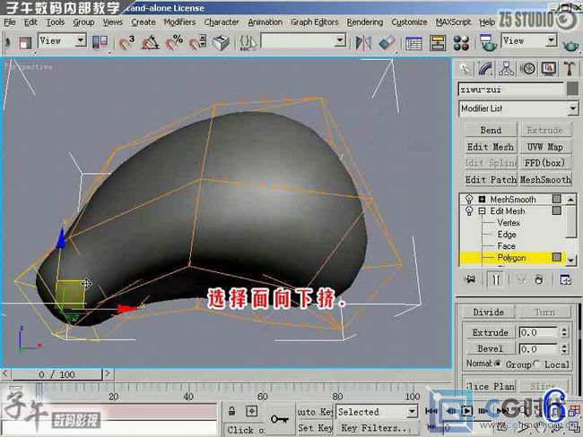This screenshot has width=583, height=437.
Task: Click the Divide button
Action: [x=488, y=313]
